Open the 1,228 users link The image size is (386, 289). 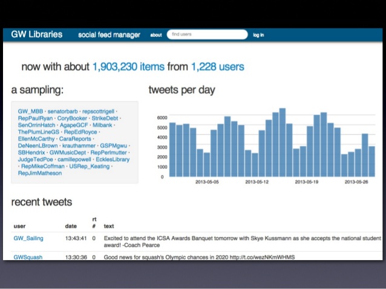pyautogui.click(x=218, y=67)
